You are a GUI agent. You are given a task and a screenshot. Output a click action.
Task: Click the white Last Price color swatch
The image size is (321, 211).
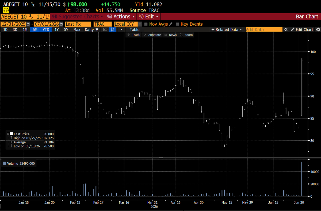11,134
